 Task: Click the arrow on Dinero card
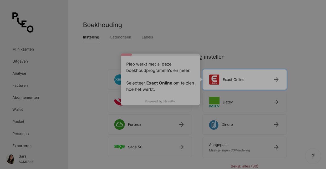(276, 125)
